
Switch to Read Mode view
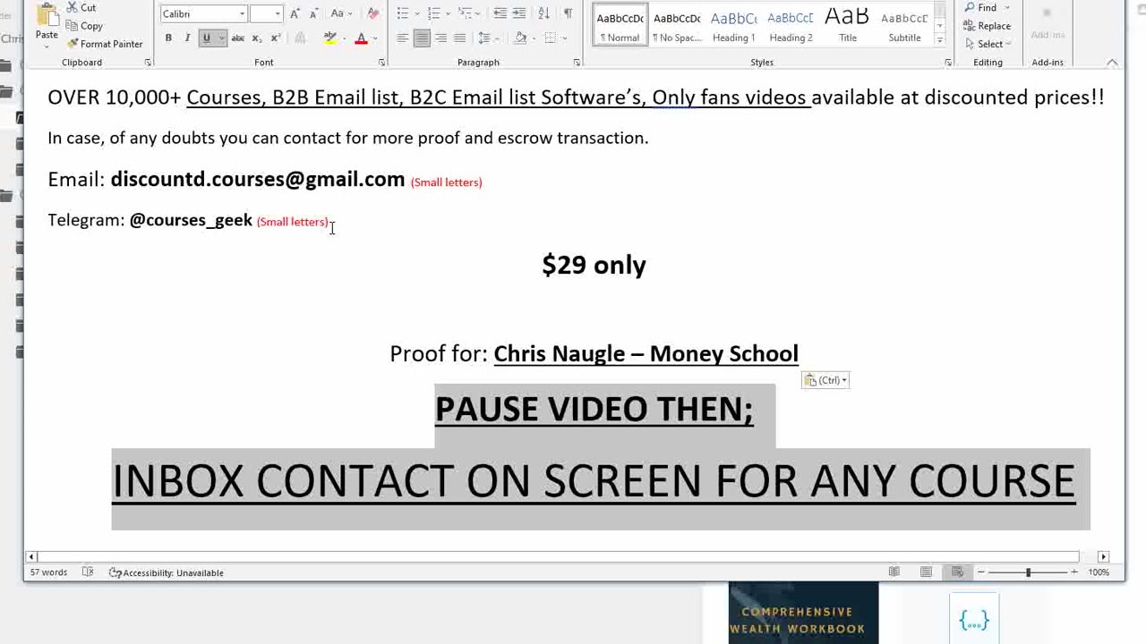coord(894,572)
